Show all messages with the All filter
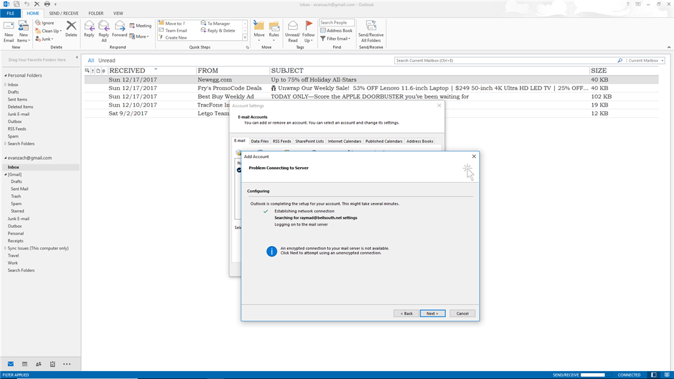 click(x=91, y=61)
